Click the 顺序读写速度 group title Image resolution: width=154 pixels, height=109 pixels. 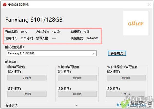coord(16,67)
